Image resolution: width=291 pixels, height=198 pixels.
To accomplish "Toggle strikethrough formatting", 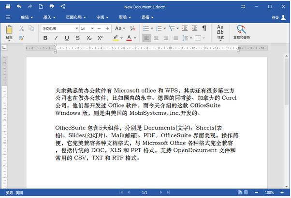I will pyautogui.click(x=78, y=38).
